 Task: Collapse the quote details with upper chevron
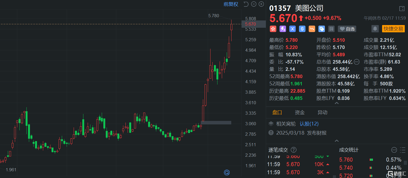336,103
